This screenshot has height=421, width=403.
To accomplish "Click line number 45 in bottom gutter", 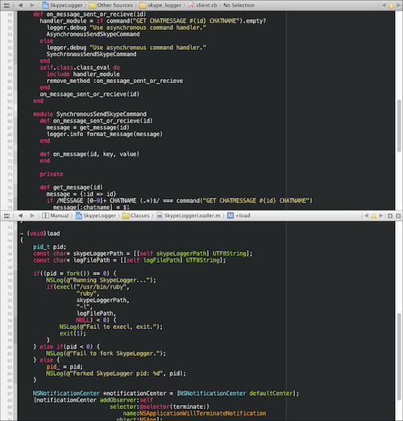I will 10,247.
